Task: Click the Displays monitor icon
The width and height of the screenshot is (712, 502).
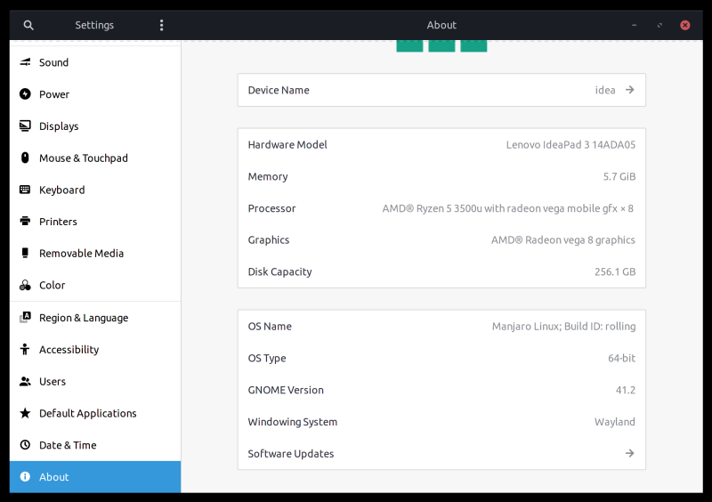Action: [25, 126]
